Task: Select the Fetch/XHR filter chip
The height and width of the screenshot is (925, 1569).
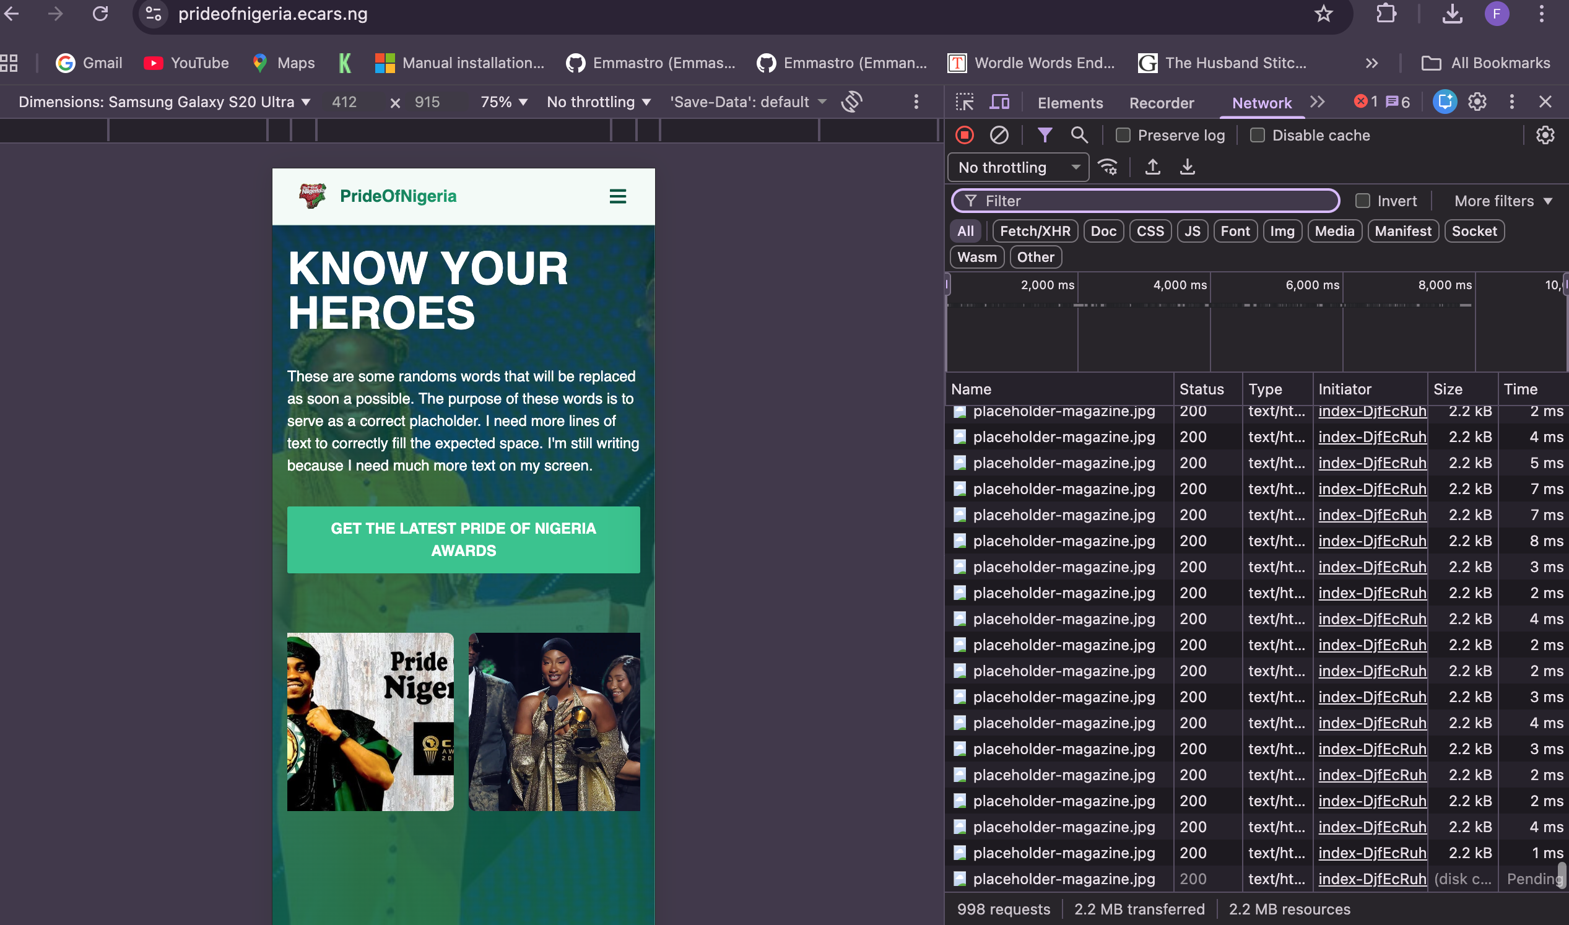Action: pos(1035,232)
